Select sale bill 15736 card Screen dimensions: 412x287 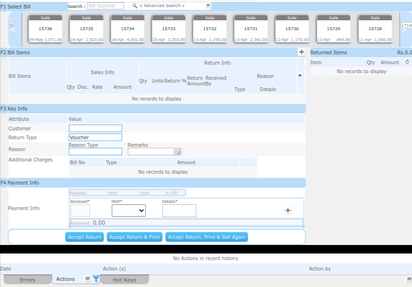coord(45,29)
